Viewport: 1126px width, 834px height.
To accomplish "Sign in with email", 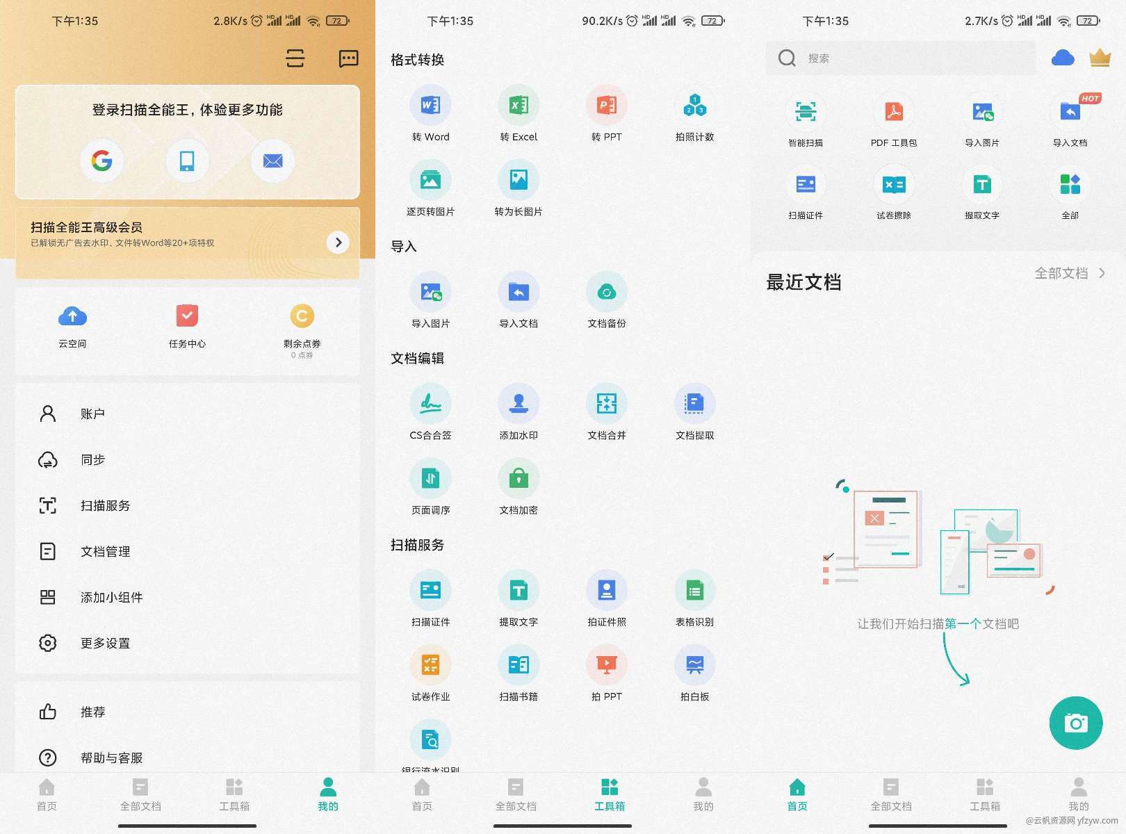I will [x=272, y=161].
